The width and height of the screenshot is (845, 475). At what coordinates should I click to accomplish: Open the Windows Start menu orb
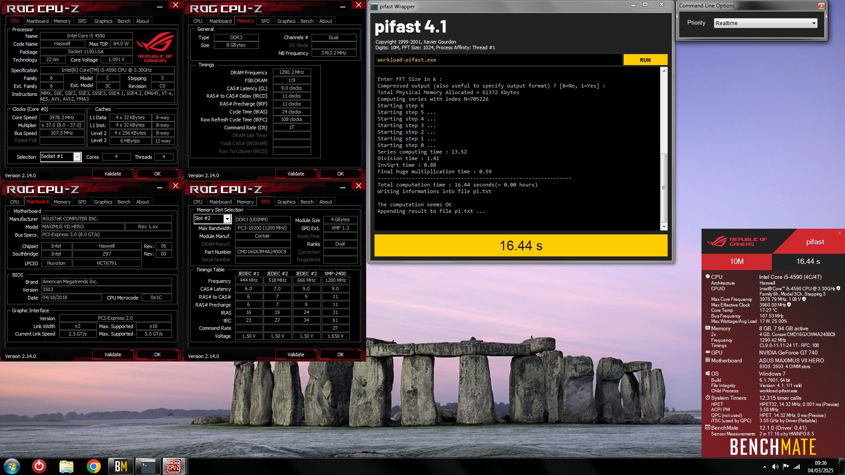[x=12, y=466]
